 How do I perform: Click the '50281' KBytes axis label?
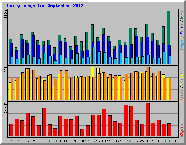[6, 108]
